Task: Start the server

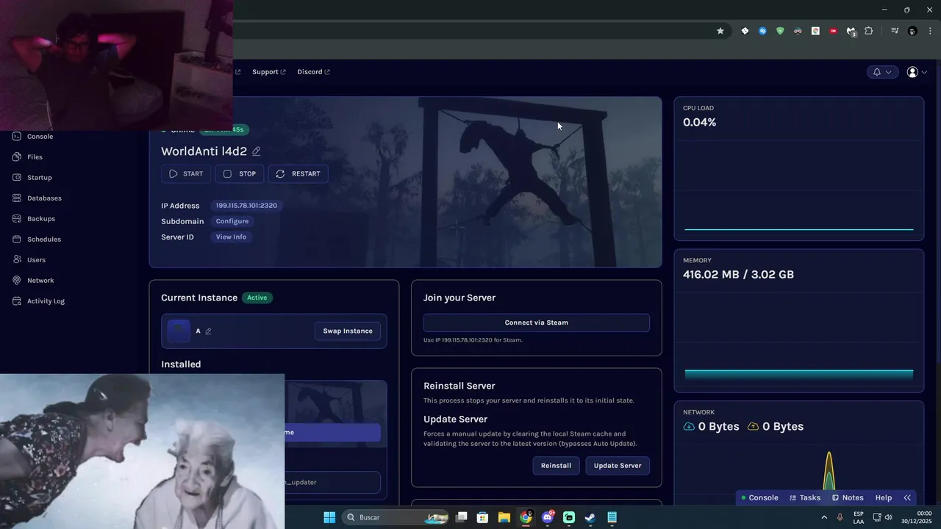Action: click(x=186, y=174)
